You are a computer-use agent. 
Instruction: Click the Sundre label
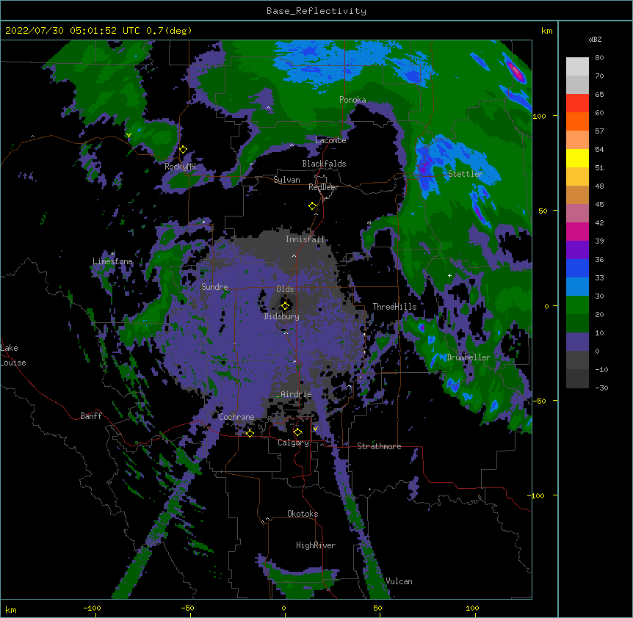click(214, 287)
